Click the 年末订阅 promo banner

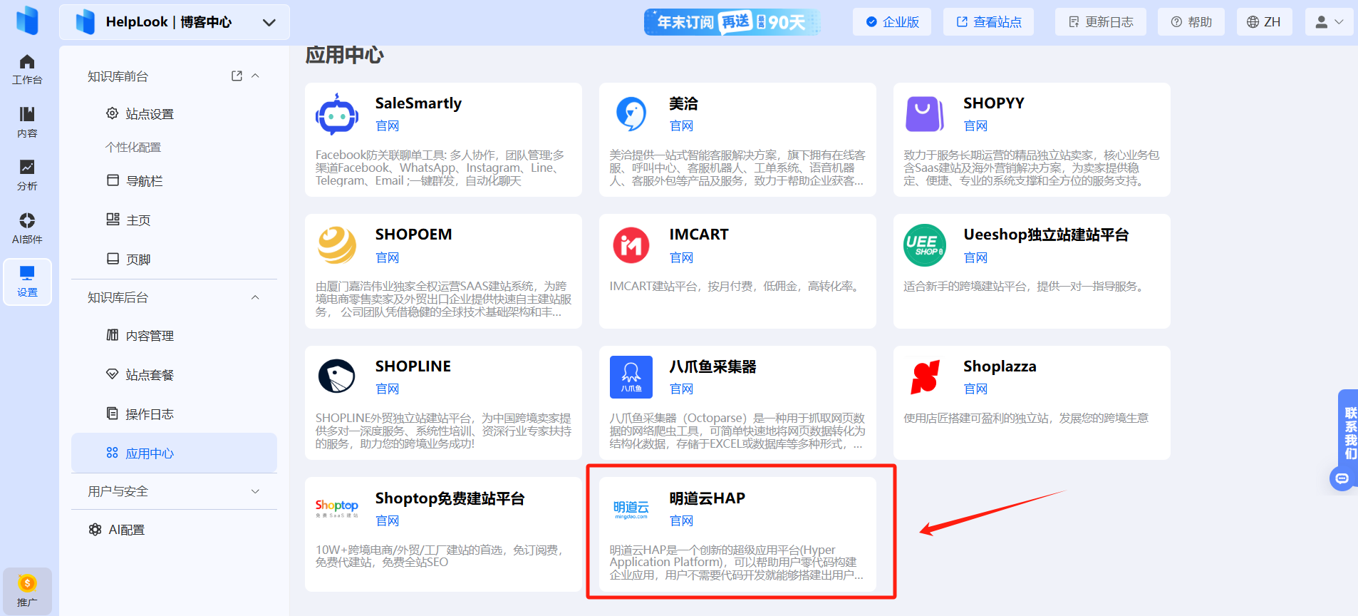[732, 22]
